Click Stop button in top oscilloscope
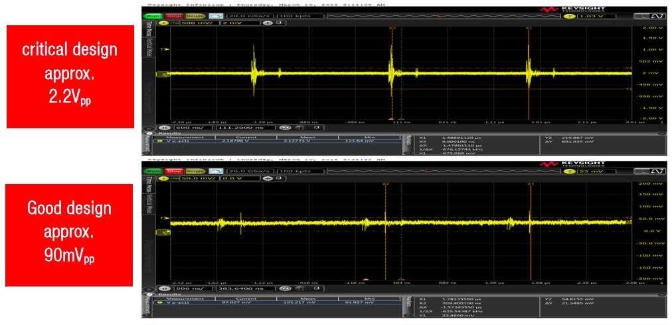This screenshot has width=672, height=325. [x=173, y=16]
